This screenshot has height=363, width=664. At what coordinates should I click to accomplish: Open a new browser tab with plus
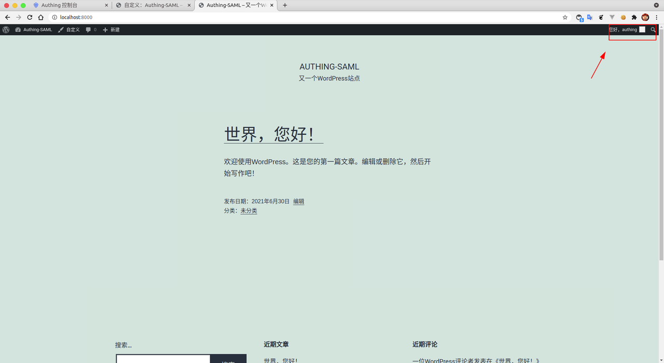pos(285,5)
